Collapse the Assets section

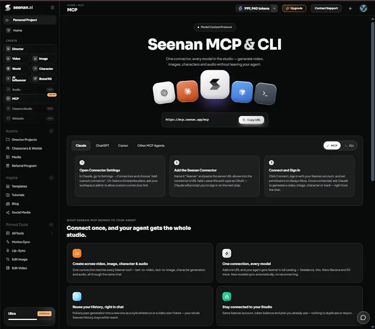point(51,131)
